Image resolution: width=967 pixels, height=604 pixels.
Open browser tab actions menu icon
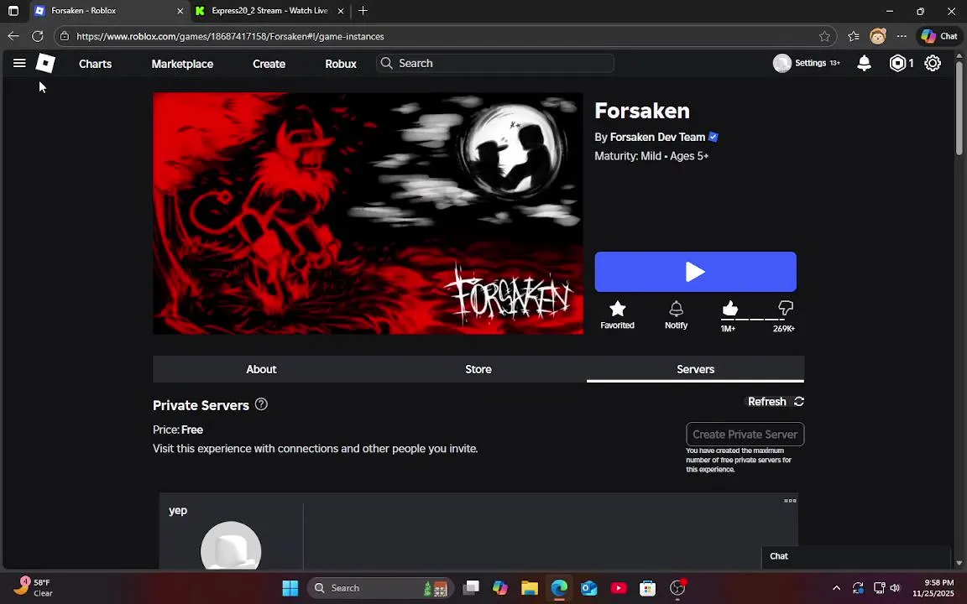pyautogui.click(x=13, y=10)
